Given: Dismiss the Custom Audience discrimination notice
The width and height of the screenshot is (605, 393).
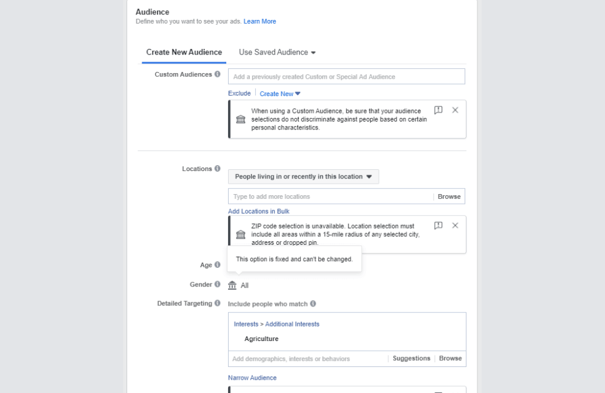Looking at the screenshot, I should pyautogui.click(x=455, y=110).
